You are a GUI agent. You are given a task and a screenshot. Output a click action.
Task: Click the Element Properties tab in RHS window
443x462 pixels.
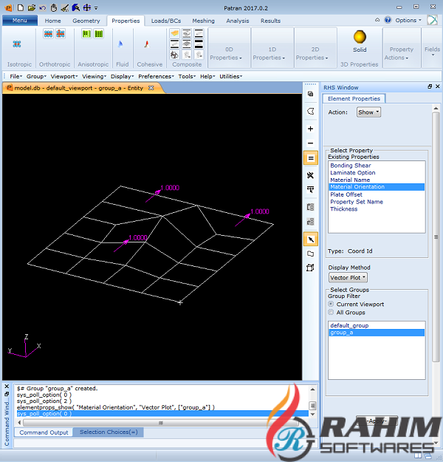click(354, 99)
